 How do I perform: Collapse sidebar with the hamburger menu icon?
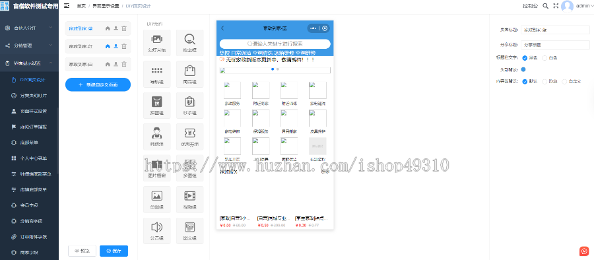pos(67,6)
